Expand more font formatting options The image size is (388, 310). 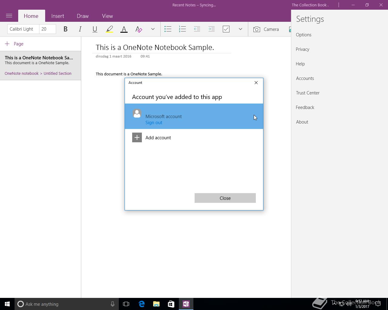point(153,29)
